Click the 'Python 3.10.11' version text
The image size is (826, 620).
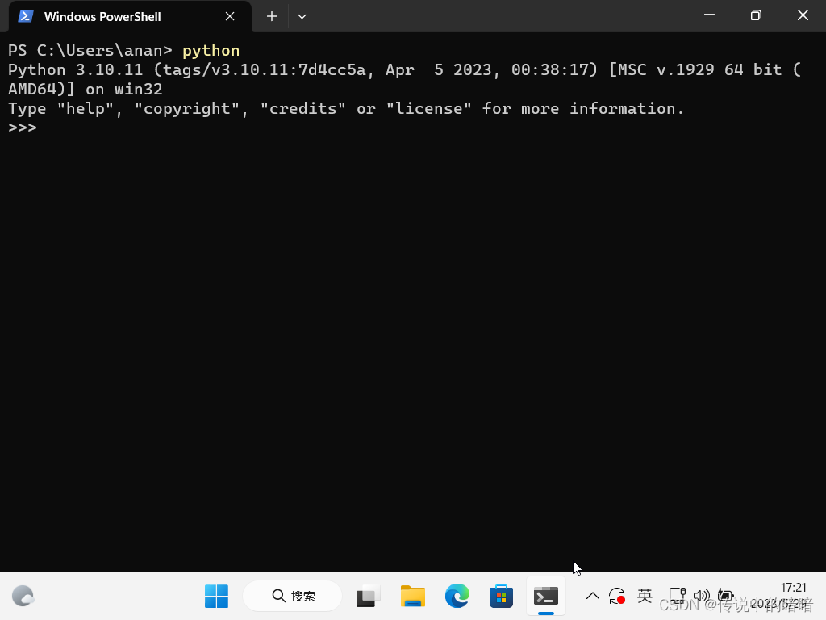pos(75,70)
